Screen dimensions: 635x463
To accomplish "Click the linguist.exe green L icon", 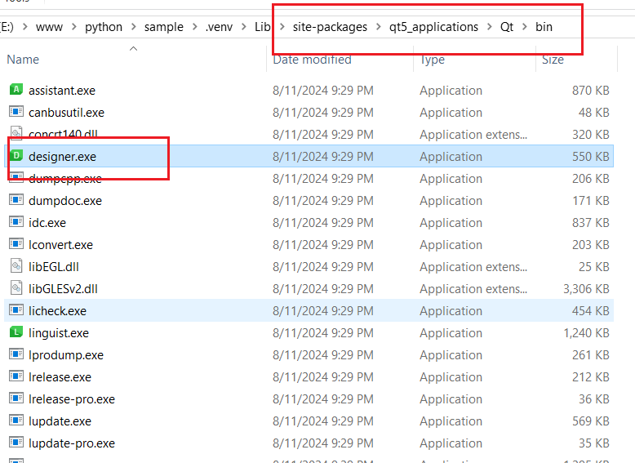I will click(x=16, y=332).
